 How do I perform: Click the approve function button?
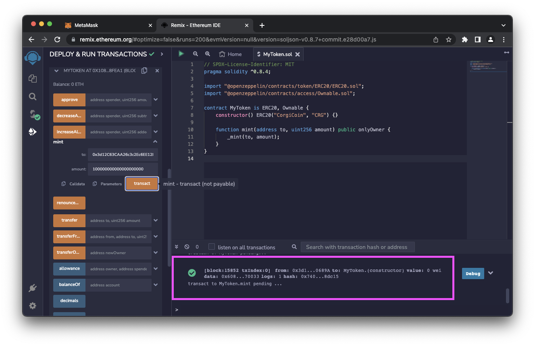69,100
